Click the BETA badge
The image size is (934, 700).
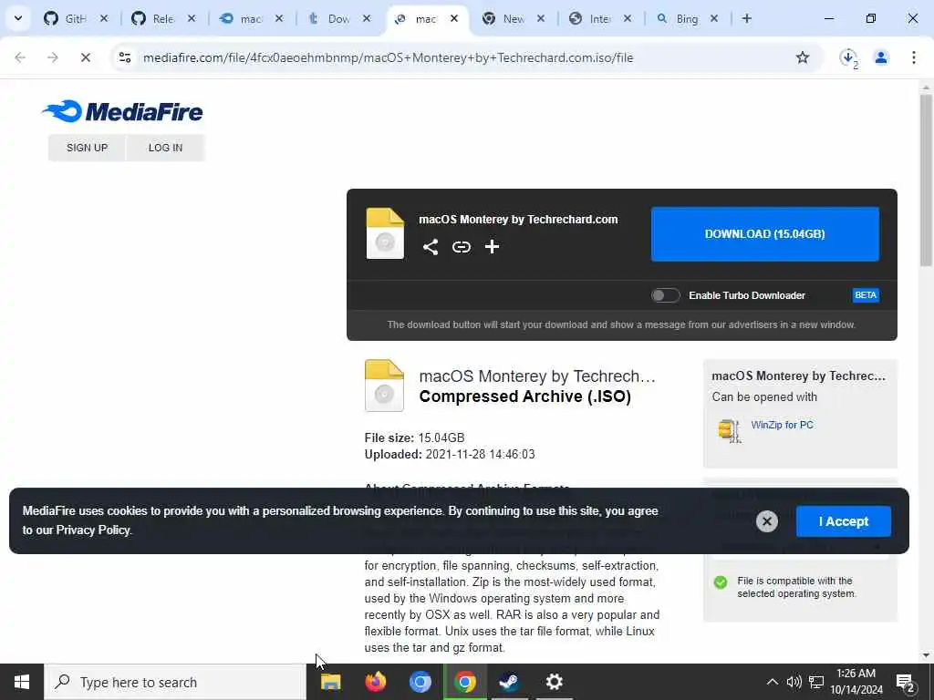pos(866,295)
